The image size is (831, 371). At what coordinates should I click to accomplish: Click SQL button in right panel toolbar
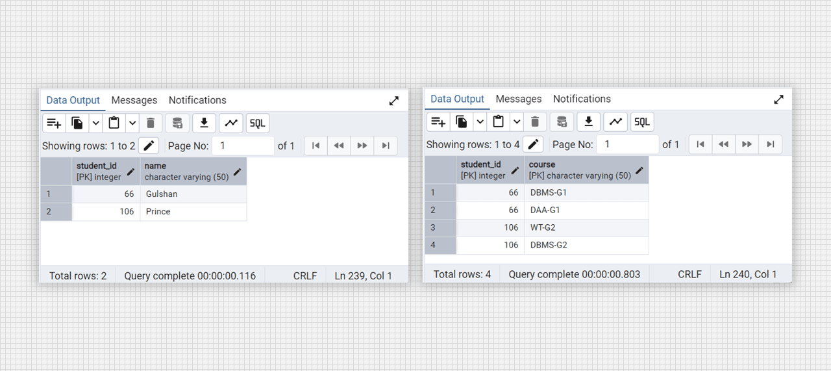(642, 122)
